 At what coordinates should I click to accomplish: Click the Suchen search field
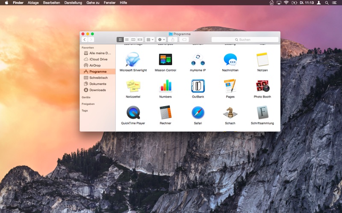pos(245,40)
